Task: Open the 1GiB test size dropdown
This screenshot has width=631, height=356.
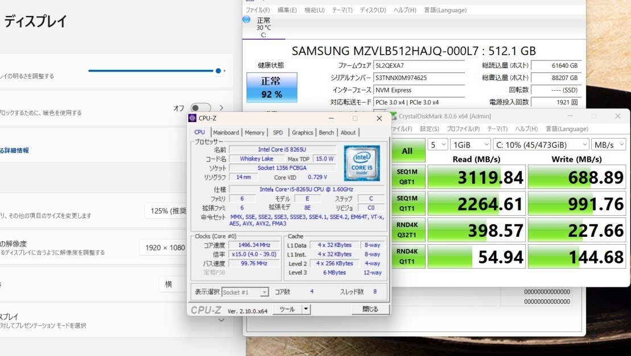Action: coord(470,144)
